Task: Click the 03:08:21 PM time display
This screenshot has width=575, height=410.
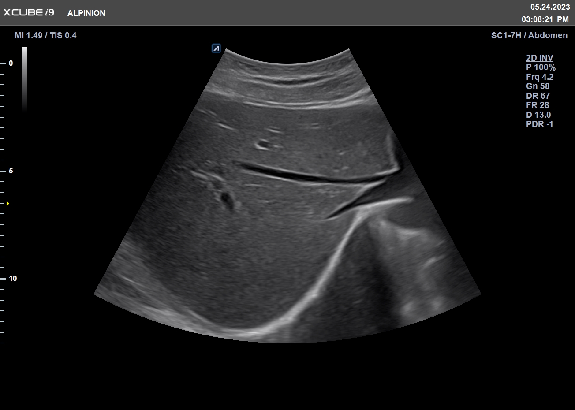Action: tap(545, 19)
